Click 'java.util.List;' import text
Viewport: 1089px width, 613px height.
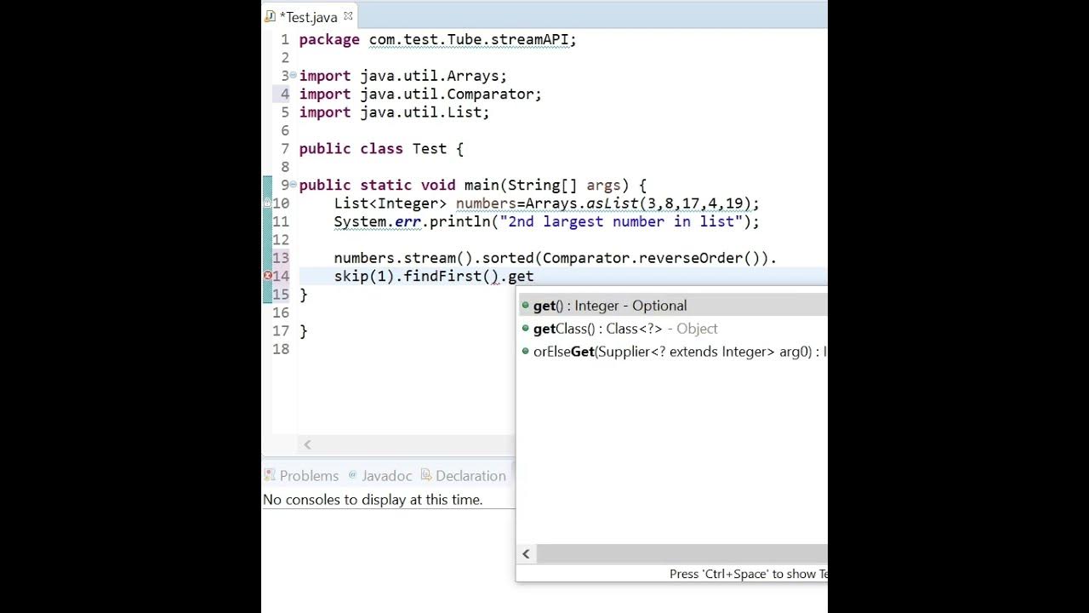click(425, 112)
